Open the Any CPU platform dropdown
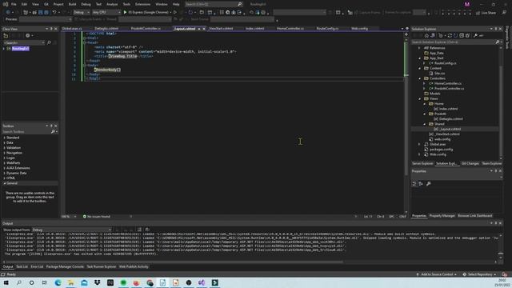Screen dimensions: 512x288 pos(106,13)
